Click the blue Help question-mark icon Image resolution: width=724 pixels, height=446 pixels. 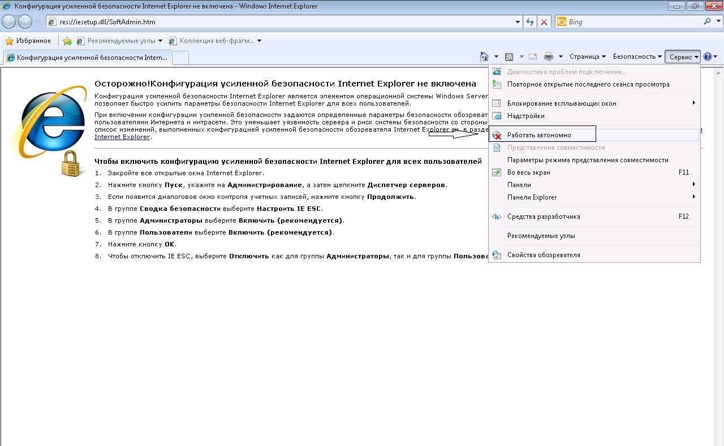click(707, 57)
